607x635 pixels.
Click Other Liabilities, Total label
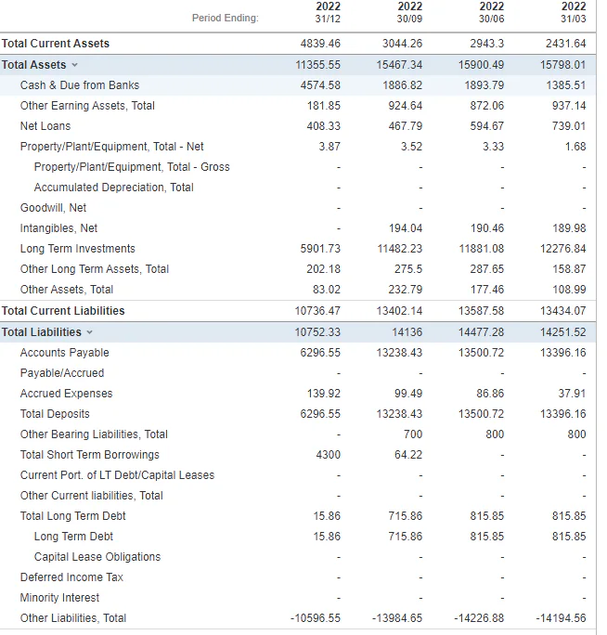(x=73, y=618)
